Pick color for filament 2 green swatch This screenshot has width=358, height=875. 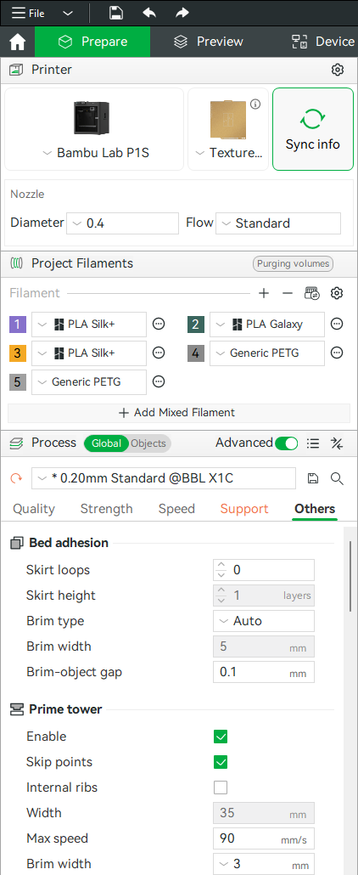tap(196, 325)
